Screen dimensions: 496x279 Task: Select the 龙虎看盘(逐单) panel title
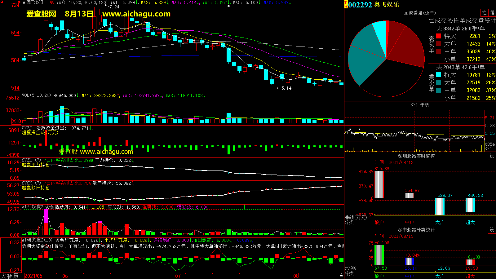[420, 13]
